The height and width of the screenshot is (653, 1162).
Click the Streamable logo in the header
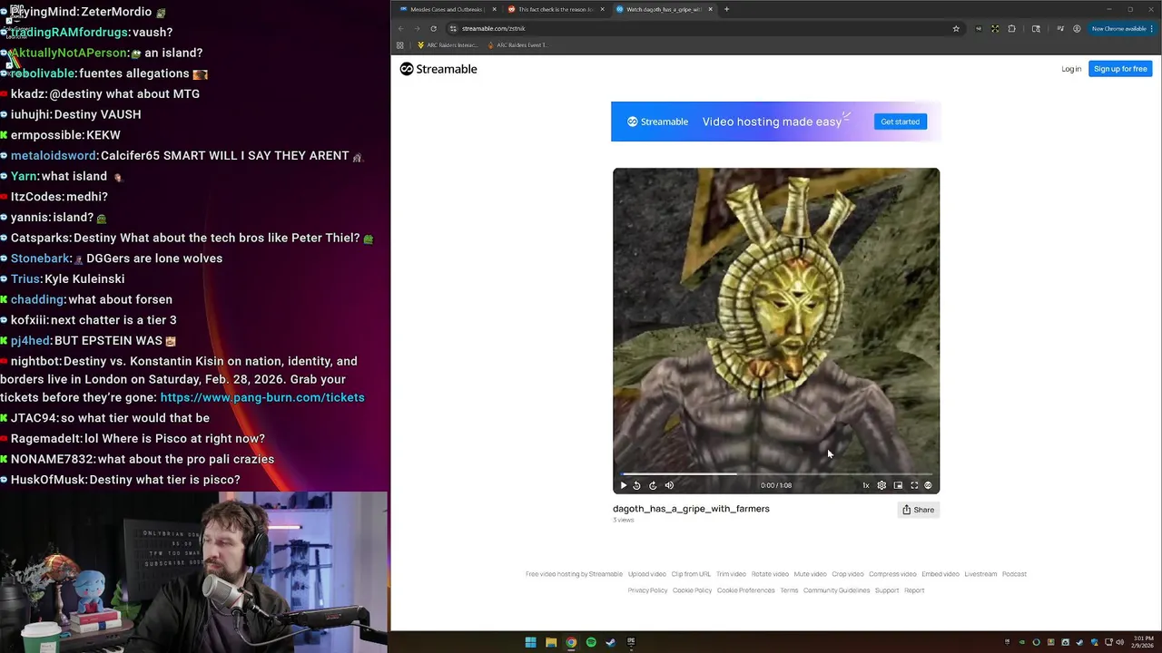pos(438,69)
